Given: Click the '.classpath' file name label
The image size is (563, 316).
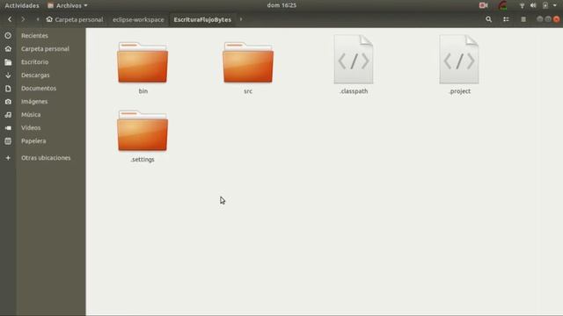Looking at the screenshot, I should tap(354, 91).
